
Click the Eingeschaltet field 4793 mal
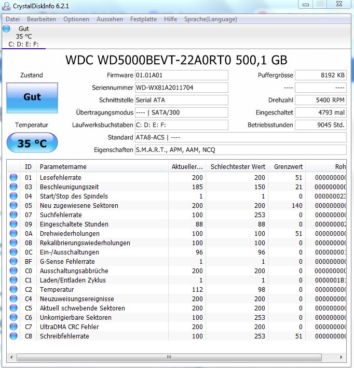[x=321, y=112]
